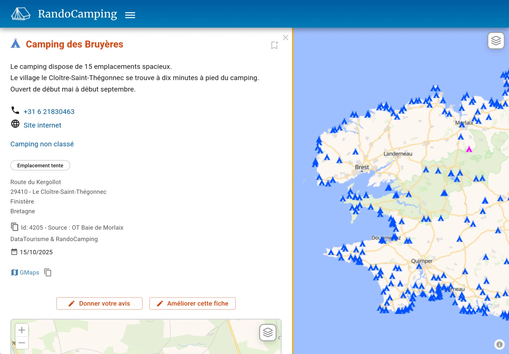This screenshot has height=354, width=509.
Task: Click Donner votre avis button
Action: (99, 304)
